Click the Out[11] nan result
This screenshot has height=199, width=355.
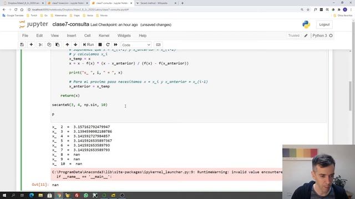point(55,185)
